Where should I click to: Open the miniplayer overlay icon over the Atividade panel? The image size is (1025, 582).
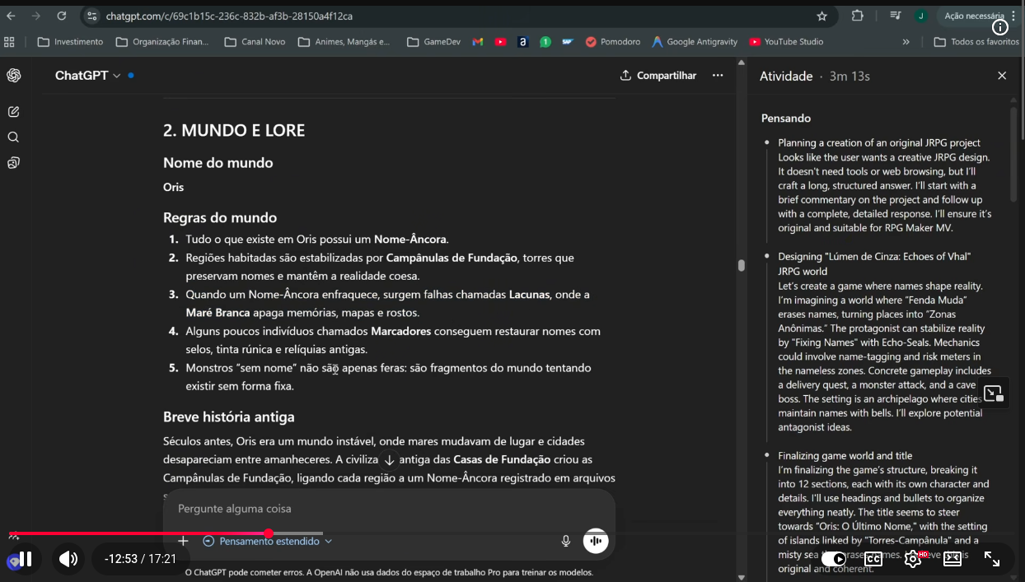[x=995, y=393]
